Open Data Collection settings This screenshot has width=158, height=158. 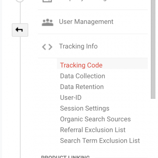[82, 76]
